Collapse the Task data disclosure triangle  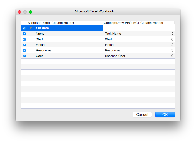[x=31, y=28]
